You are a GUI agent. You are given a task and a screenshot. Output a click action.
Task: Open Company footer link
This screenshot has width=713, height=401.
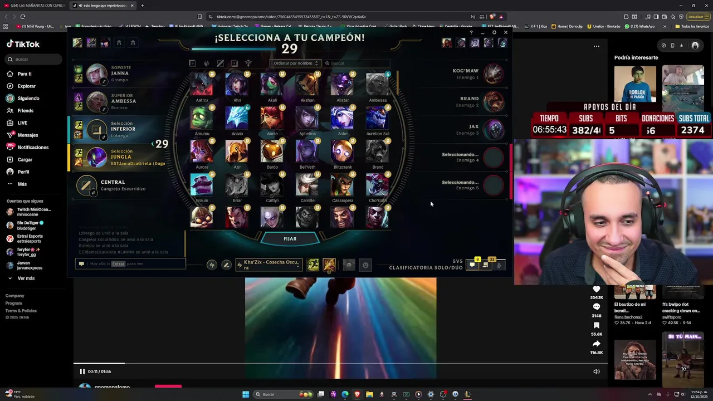[x=15, y=296]
